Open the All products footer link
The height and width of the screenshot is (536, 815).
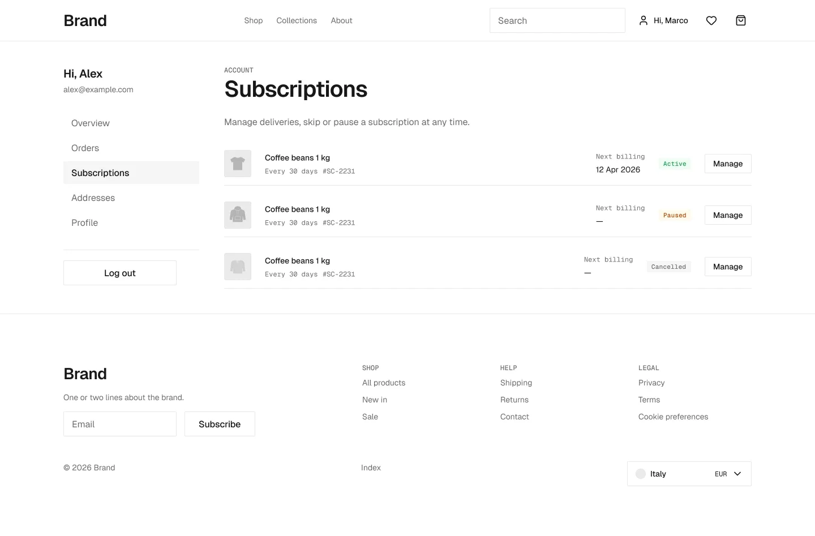pyautogui.click(x=384, y=383)
